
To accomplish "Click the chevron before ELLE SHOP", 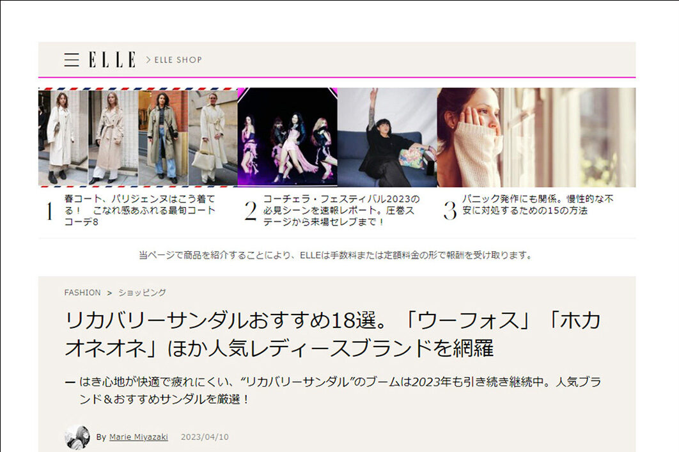I will click(x=148, y=60).
